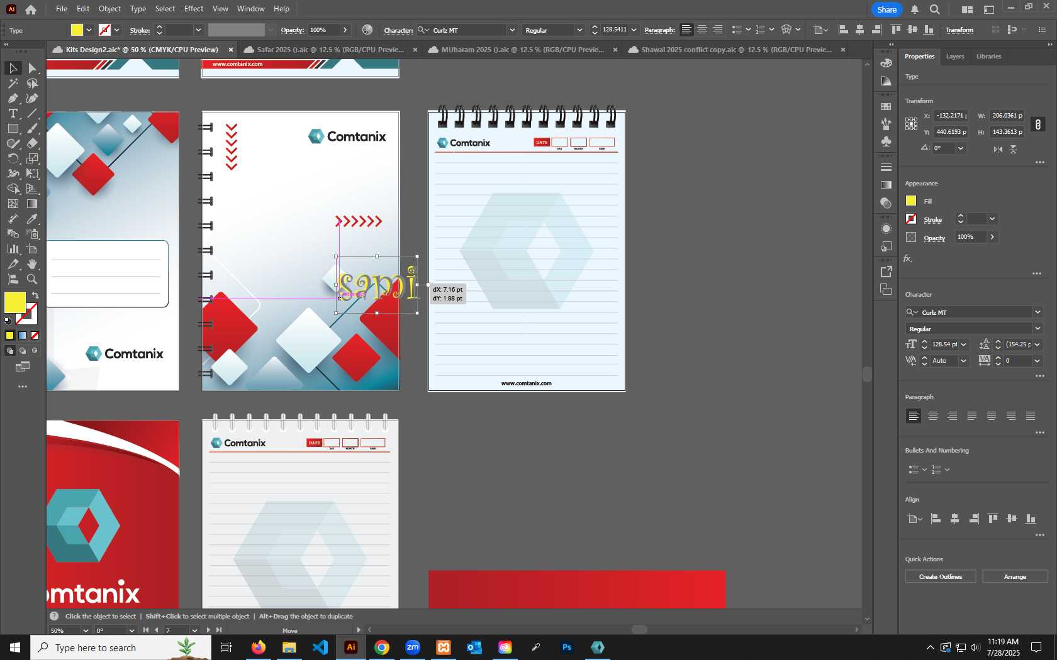
Task: Select the Column Graph tool
Action: [x=13, y=249]
